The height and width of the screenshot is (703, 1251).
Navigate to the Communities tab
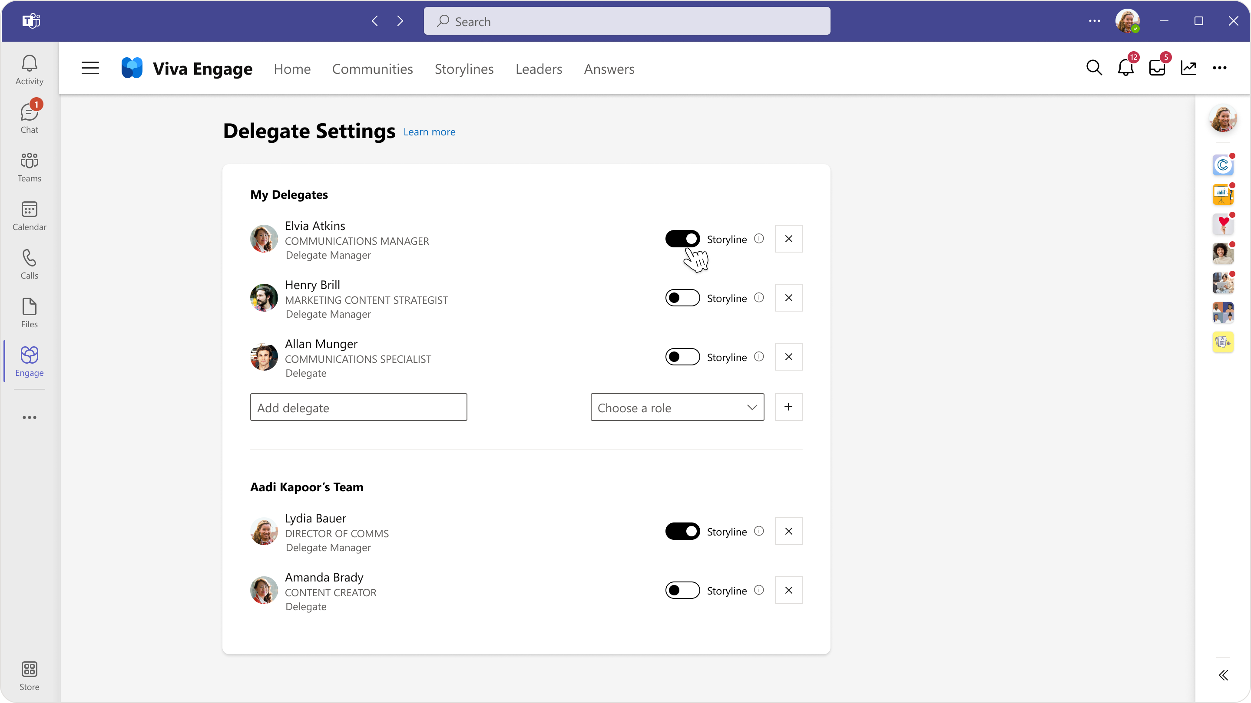point(372,68)
